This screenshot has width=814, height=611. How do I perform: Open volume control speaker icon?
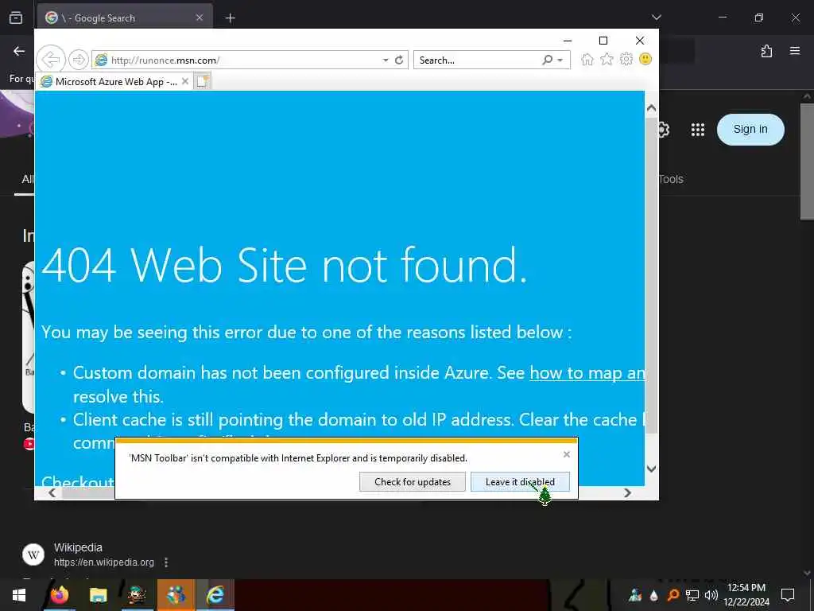pyautogui.click(x=711, y=595)
